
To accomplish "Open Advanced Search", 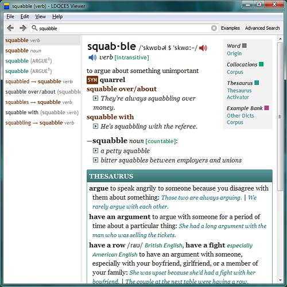I will coord(262,28).
